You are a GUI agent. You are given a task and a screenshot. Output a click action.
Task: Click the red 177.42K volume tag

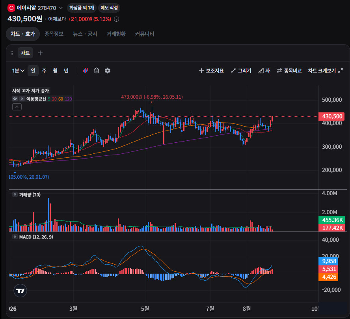[x=332, y=228]
